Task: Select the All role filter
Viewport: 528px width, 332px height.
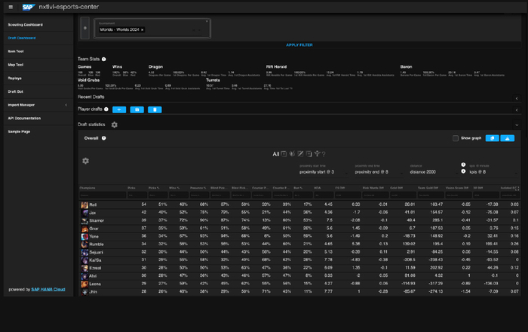Action: [x=276, y=154]
